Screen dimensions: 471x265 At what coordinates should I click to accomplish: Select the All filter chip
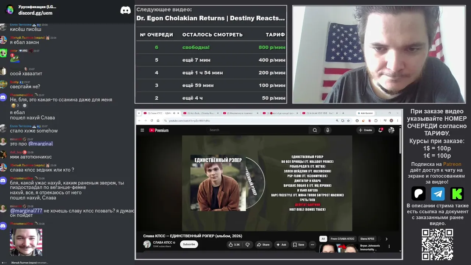[x=323, y=239]
